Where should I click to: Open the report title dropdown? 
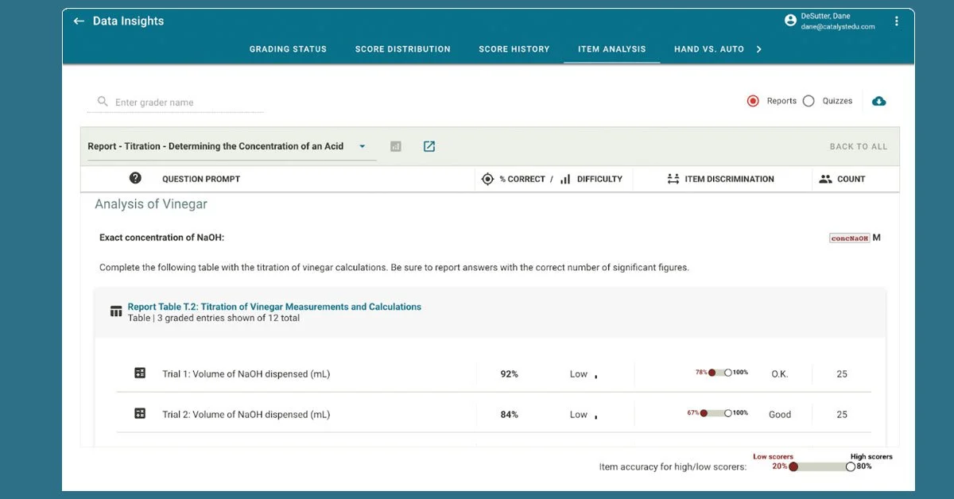[363, 146]
